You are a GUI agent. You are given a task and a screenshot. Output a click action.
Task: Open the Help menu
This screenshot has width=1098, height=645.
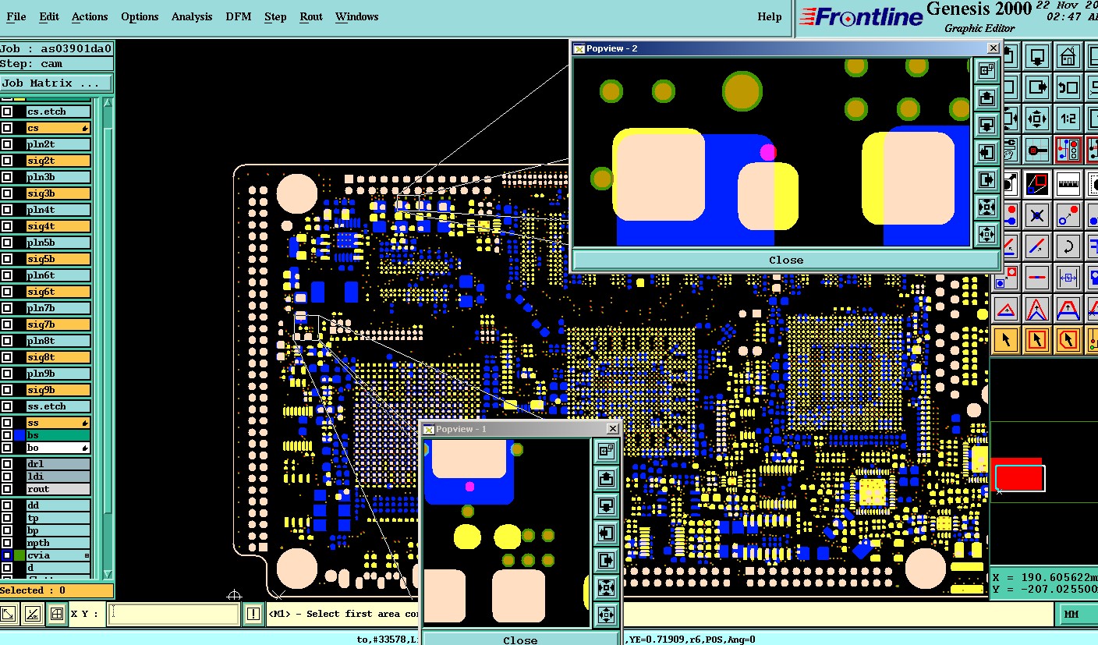(770, 16)
